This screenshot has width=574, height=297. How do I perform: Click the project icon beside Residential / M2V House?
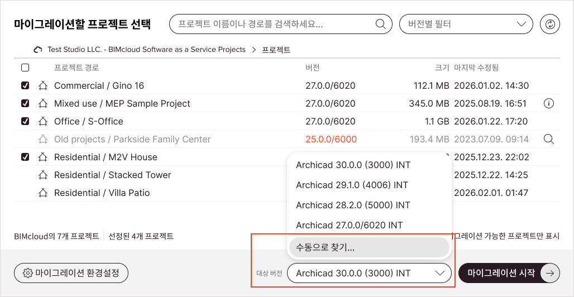[x=43, y=157]
